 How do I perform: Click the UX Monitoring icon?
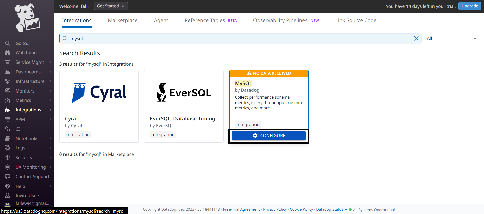click(x=8, y=167)
